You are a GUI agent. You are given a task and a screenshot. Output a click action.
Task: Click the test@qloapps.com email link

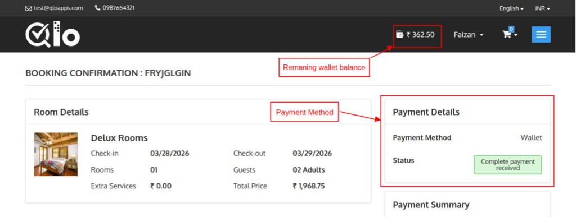point(58,8)
